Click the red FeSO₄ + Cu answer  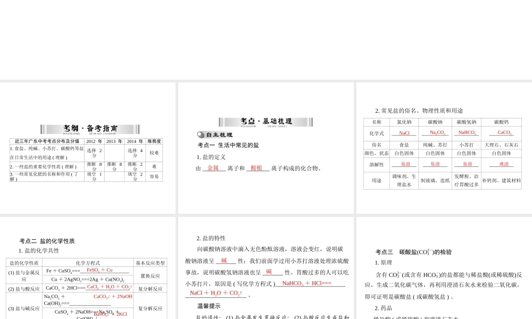point(100,270)
